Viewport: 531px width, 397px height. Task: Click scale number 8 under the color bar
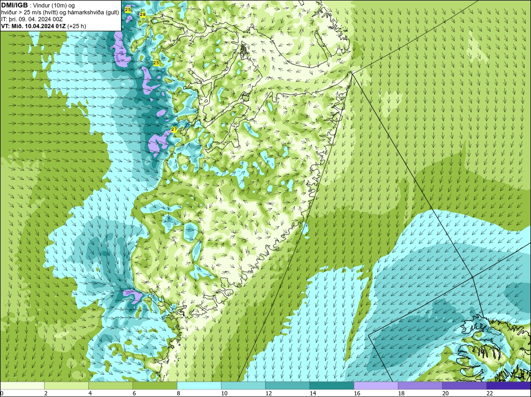[178, 393]
